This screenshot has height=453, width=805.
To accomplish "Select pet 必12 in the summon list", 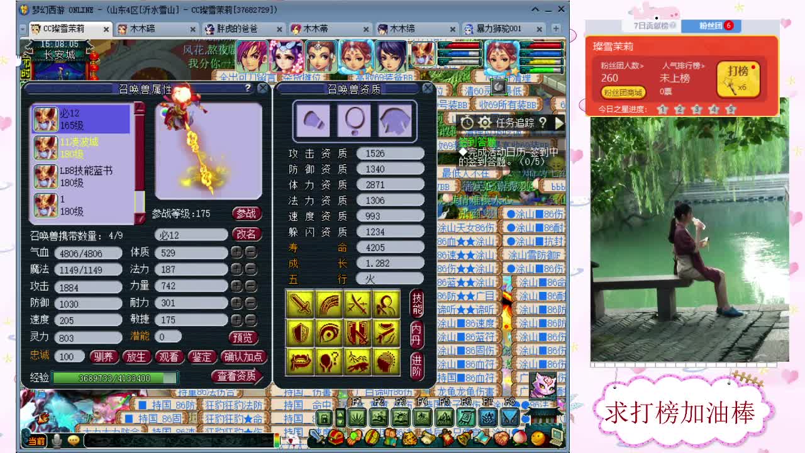I will [81, 119].
